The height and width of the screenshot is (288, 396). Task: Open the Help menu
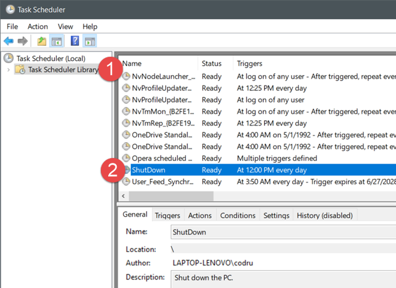point(90,26)
